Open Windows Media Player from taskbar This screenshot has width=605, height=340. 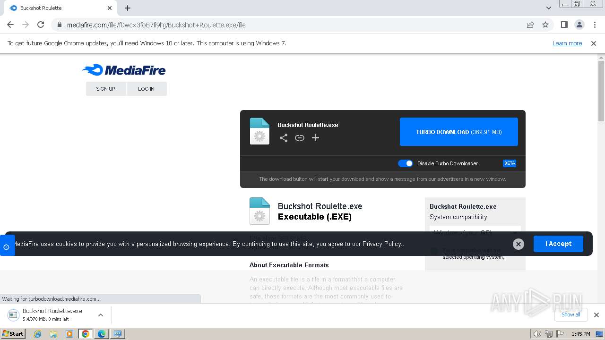[x=69, y=334]
